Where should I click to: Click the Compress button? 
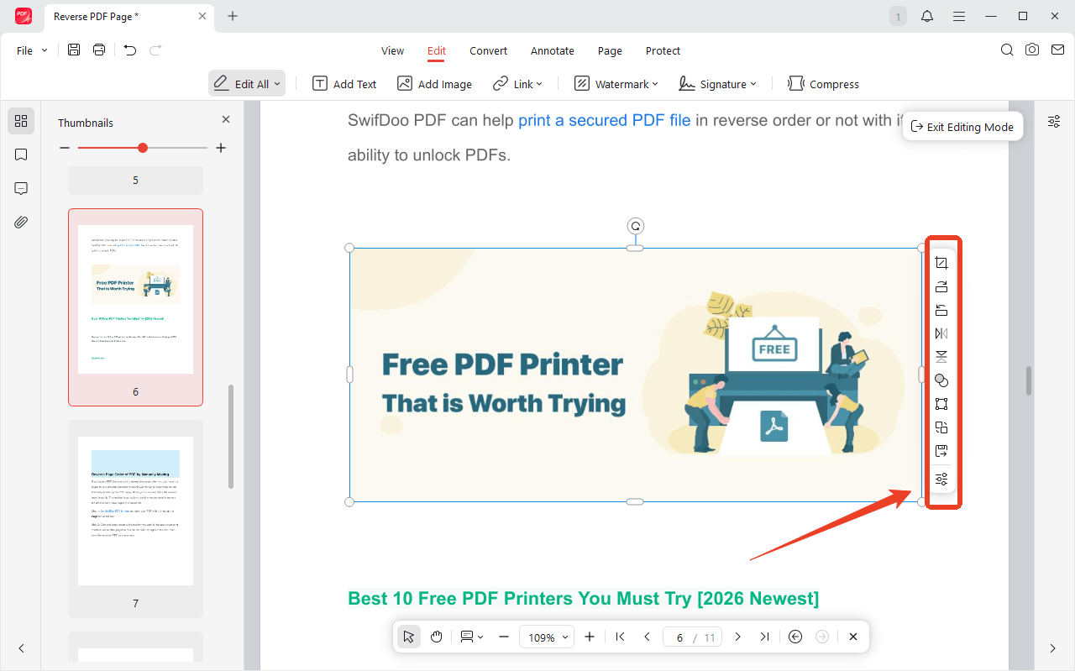(x=823, y=84)
